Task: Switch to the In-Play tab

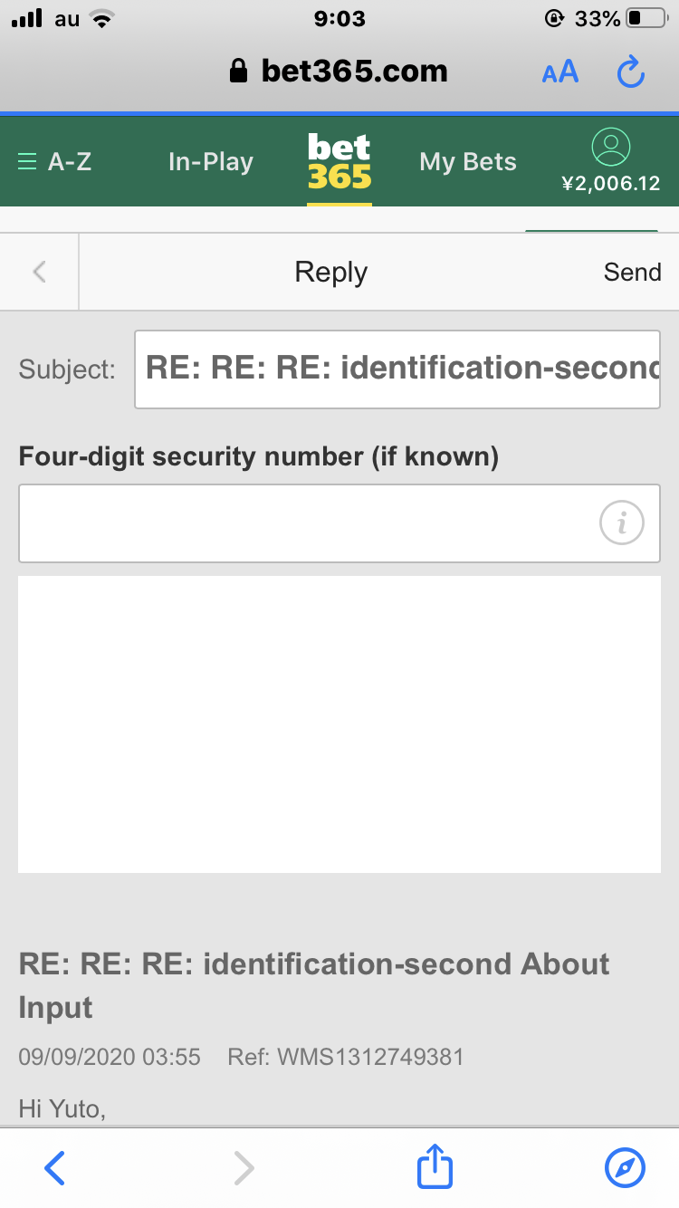Action: (211, 162)
